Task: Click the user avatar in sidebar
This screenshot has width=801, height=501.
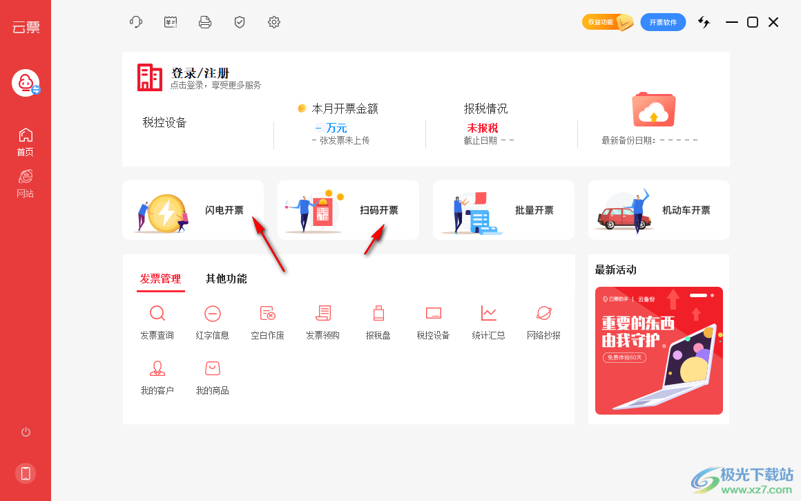Action: pos(26,83)
